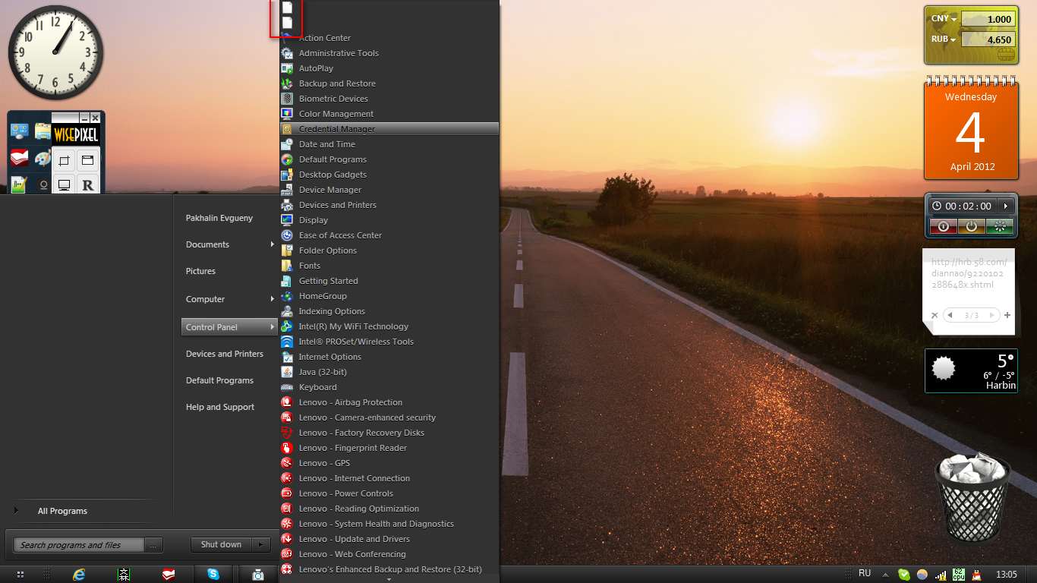Click the Date and Time icon
The image size is (1037, 583).
tap(287, 144)
